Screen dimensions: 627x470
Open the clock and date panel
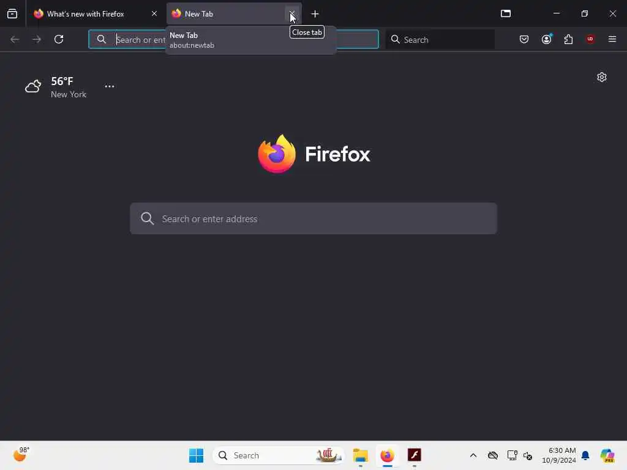pyautogui.click(x=559, y=455)
